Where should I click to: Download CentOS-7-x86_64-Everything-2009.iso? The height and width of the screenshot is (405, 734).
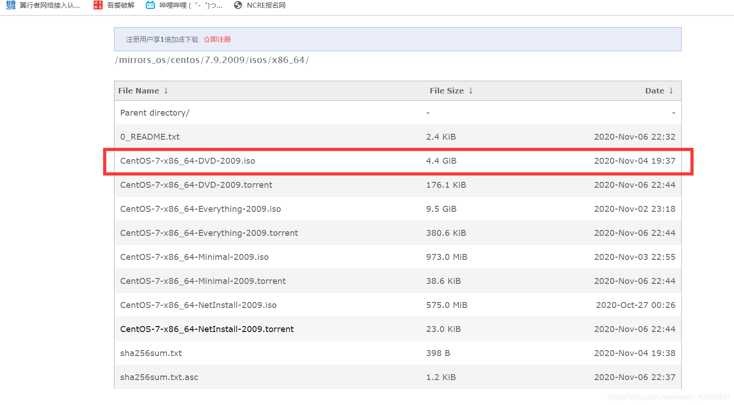pyautogui.click(x=200, y=209)
